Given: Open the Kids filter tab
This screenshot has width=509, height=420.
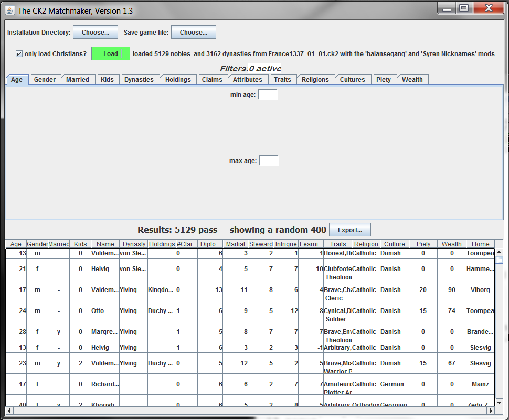Looking at the screenshot, I should [x=107, y=80].
